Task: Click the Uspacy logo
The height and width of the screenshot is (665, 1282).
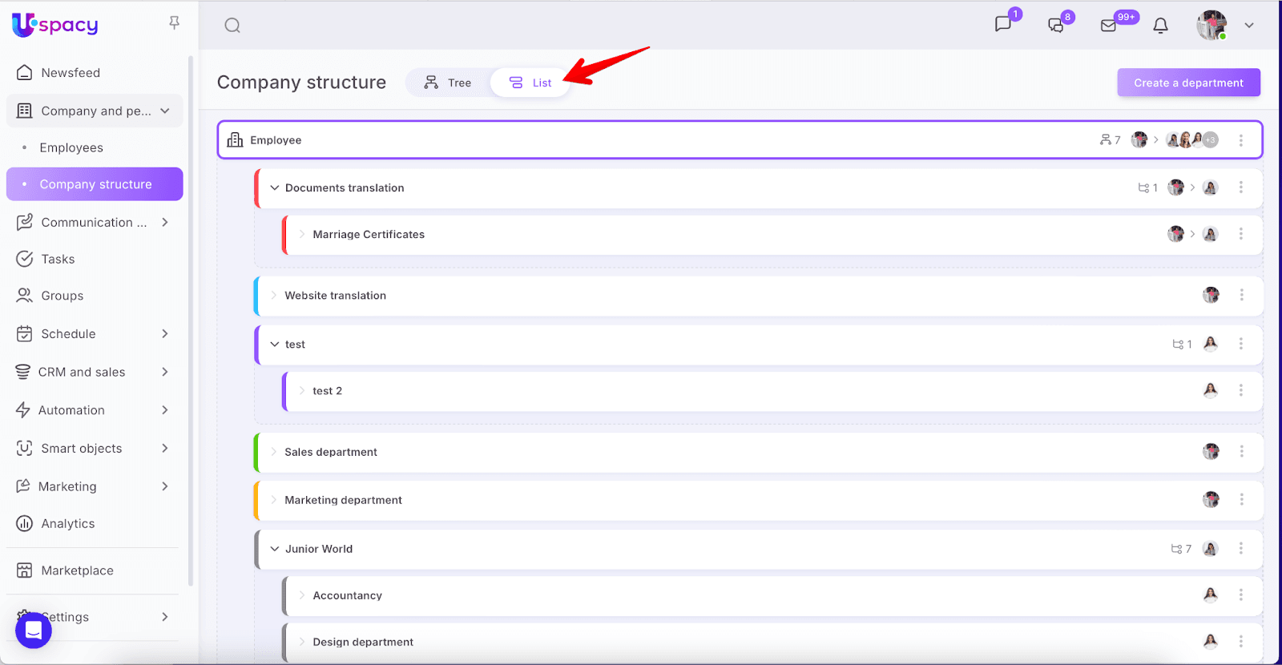Action: pos(55,25)
